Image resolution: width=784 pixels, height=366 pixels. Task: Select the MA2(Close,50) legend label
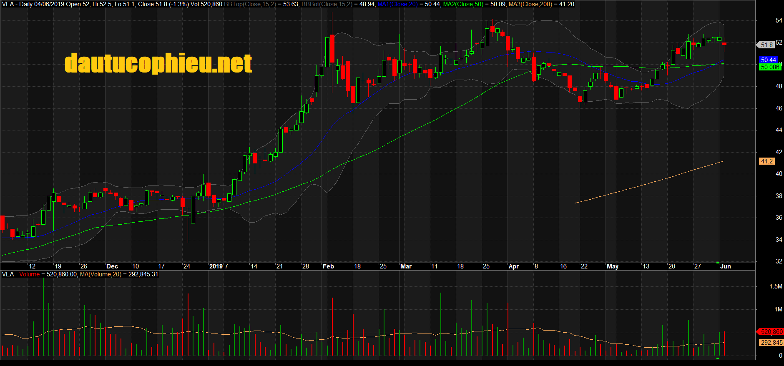[x=463, y=4]
